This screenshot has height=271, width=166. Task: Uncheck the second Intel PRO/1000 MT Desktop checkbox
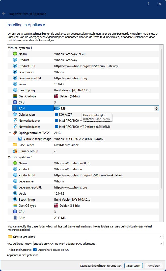click(57, 127)
